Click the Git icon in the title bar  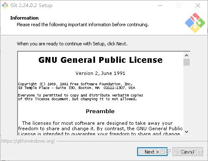click(5, 5)
